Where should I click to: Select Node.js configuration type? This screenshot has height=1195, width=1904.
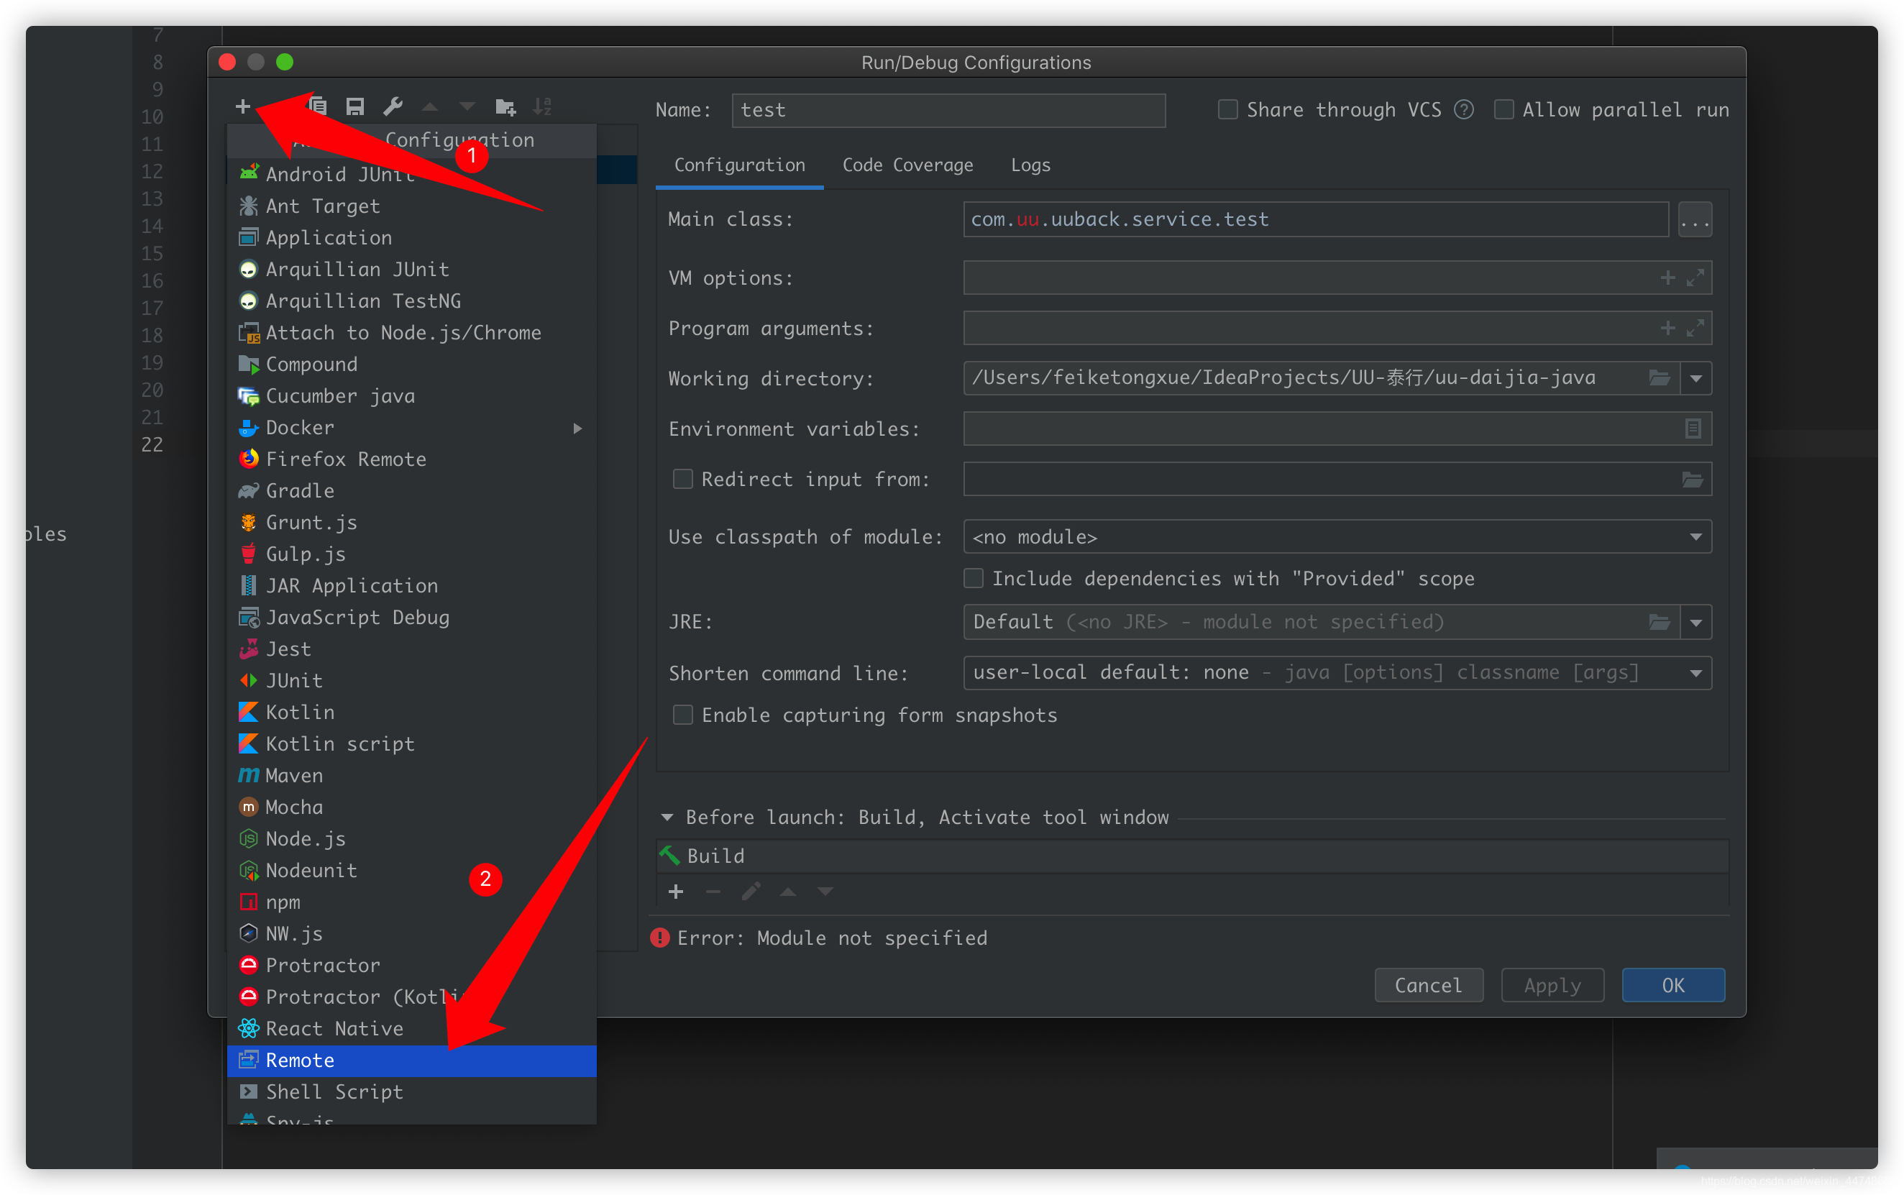coord(412,839)
